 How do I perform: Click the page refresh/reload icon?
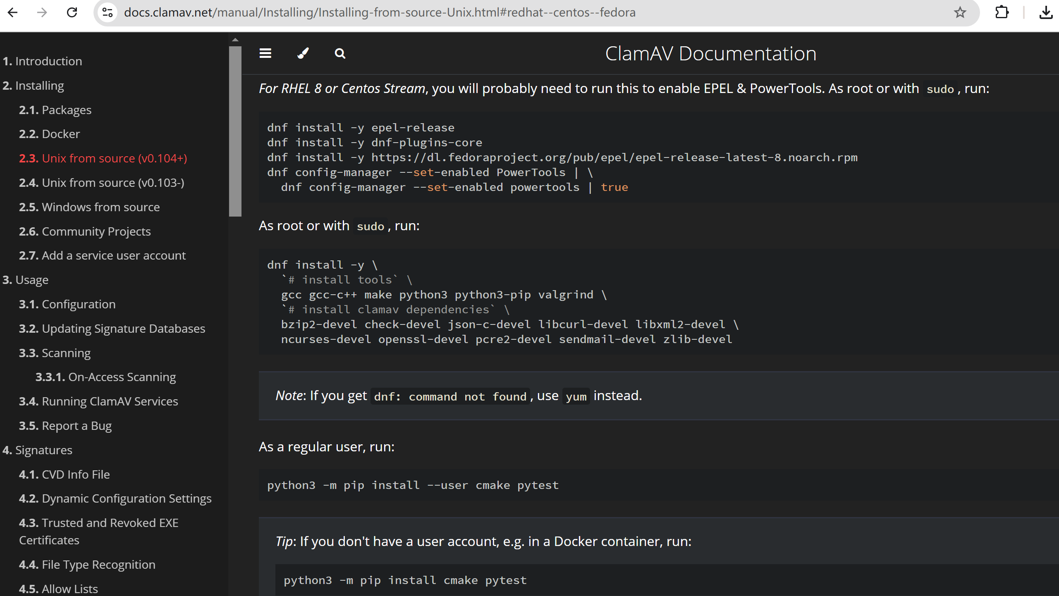71,12
